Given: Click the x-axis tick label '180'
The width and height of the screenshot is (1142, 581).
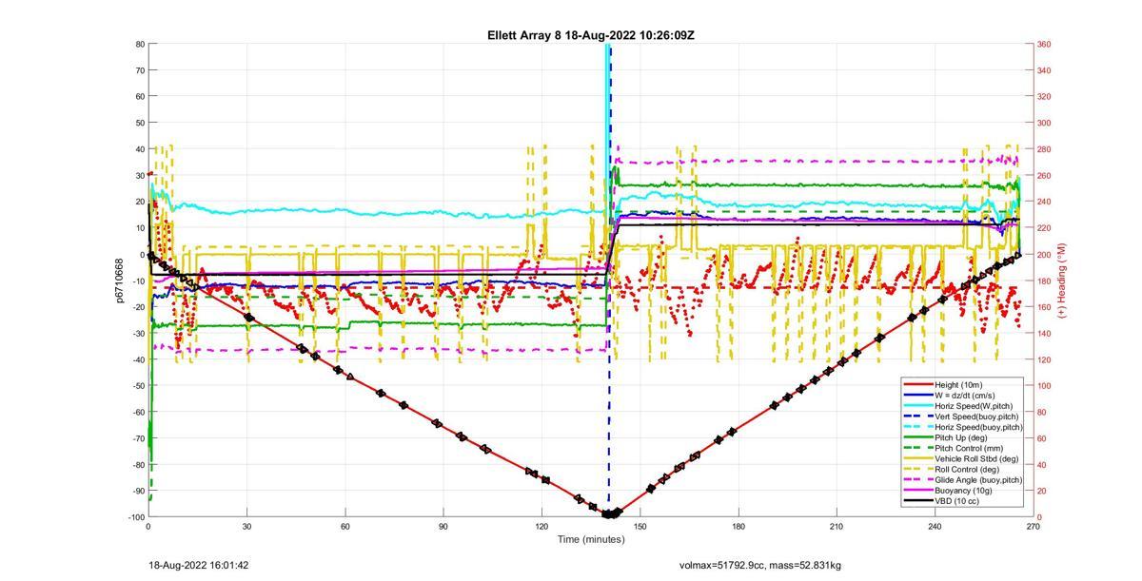Looking at the screenshot, I should 738,526.
